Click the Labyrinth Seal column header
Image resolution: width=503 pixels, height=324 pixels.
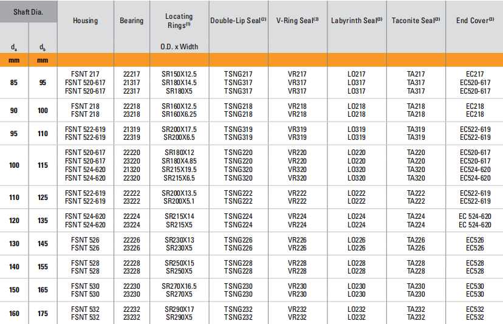[357, 21]
